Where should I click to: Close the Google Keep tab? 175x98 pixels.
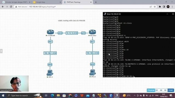click(60, 2)
